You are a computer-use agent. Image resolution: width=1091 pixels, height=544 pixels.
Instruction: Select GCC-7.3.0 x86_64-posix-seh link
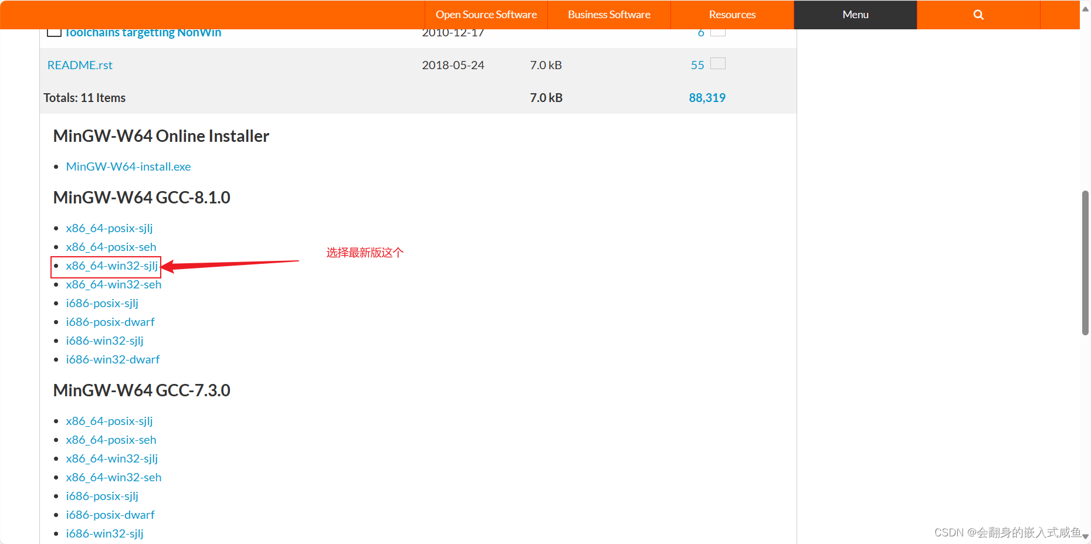[x=111, y=440]
